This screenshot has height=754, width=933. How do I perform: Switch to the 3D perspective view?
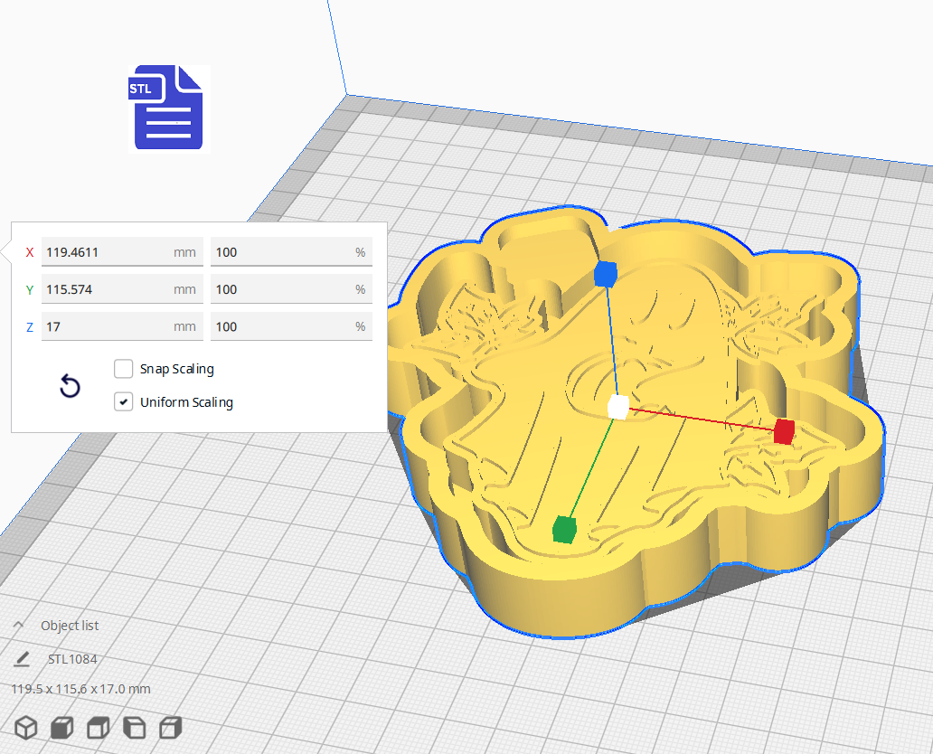point(25,727)
